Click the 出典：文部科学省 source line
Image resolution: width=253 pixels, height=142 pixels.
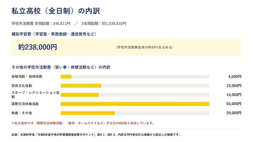[96, 135]
